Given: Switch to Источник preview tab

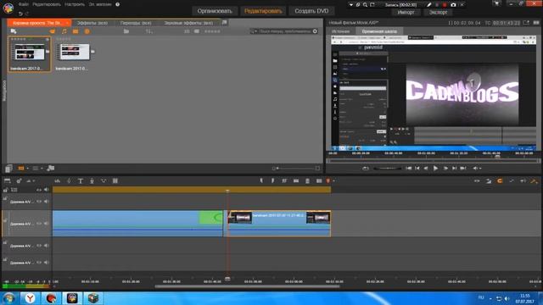Looking at the screenshot, I should (x=341, y=31).
